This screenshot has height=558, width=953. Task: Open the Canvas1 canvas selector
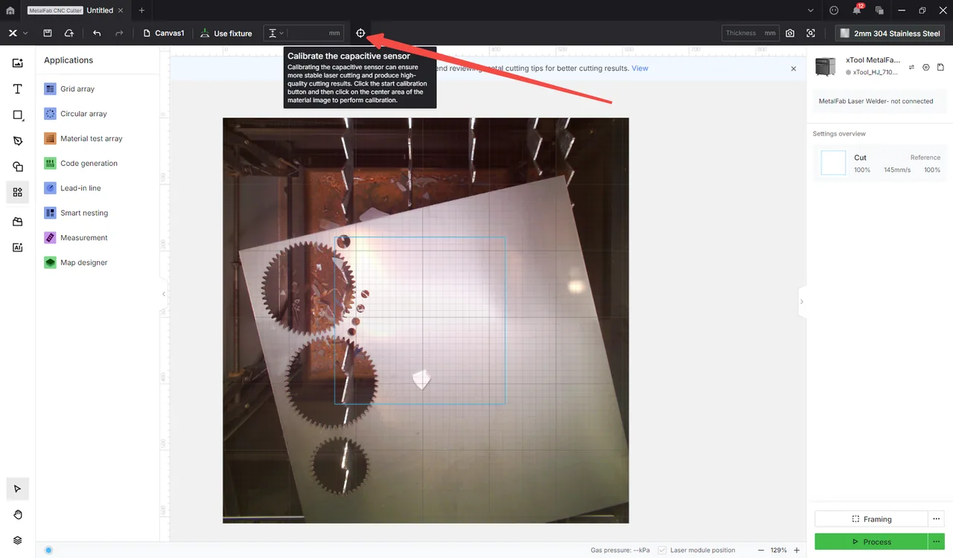click(163, 33)
